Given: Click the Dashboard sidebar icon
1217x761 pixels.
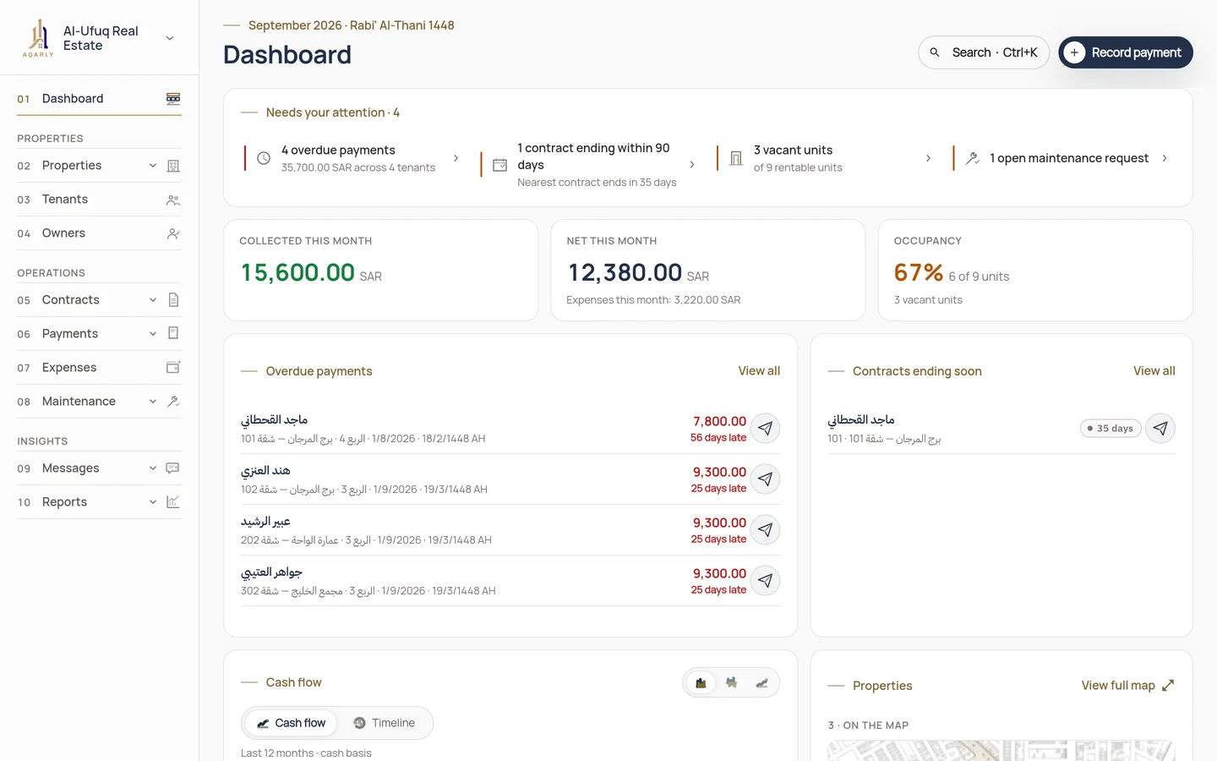Looking at the screenshot, I should 173,99.
